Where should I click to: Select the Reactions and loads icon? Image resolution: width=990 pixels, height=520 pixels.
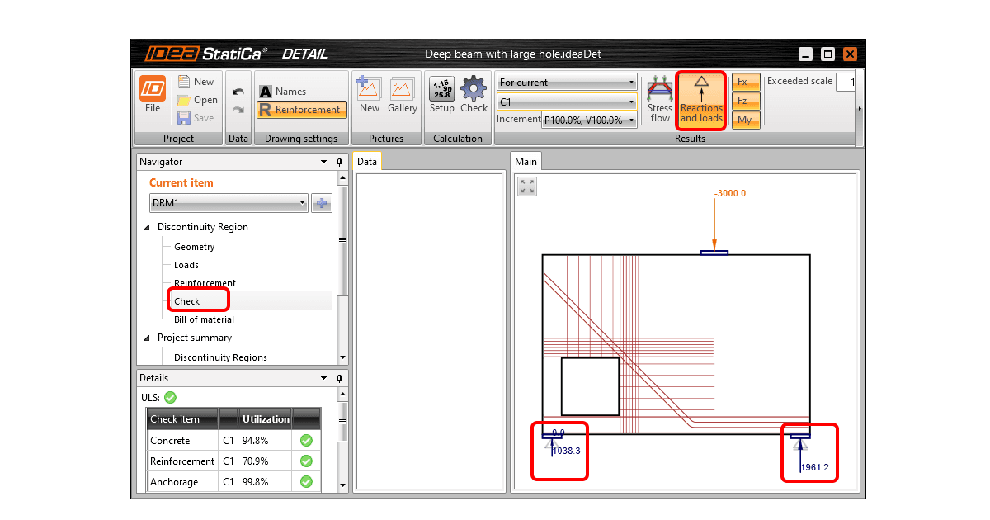(701, 88)
